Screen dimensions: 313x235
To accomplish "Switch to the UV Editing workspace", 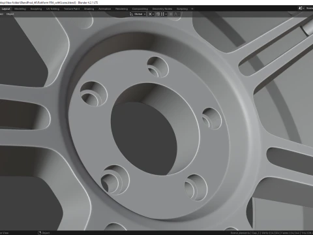I will pyautogui.click(x=53, y=9).
